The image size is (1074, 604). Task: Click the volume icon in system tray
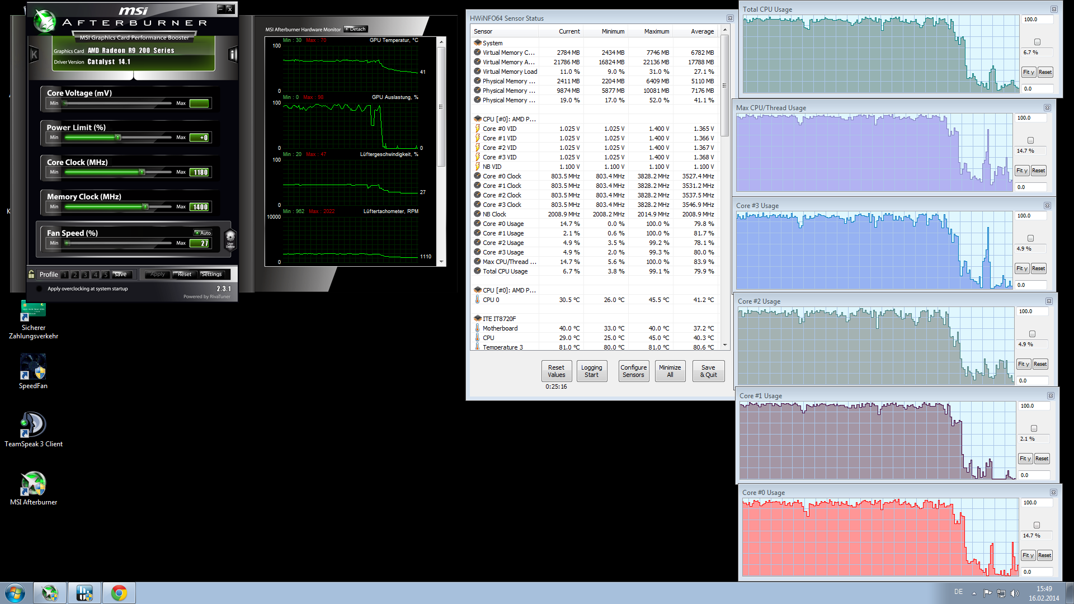(x=1015, y=593)
